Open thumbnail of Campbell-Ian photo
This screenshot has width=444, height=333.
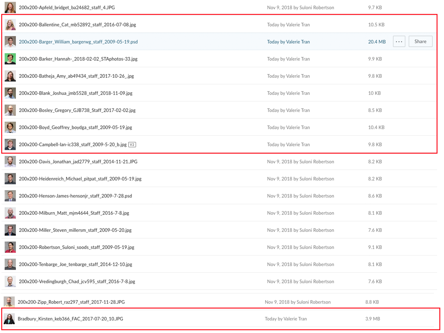coord(10,145)
